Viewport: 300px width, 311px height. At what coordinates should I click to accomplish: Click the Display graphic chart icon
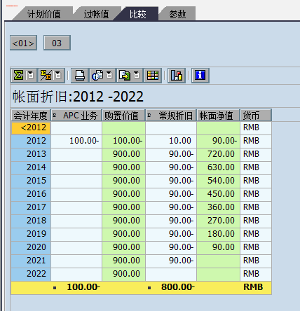177,76
